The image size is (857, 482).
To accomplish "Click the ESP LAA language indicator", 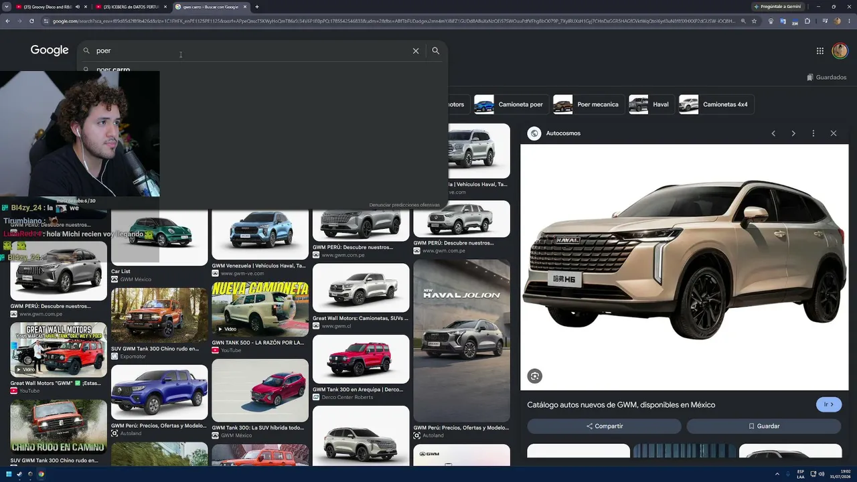I will 801,474.
